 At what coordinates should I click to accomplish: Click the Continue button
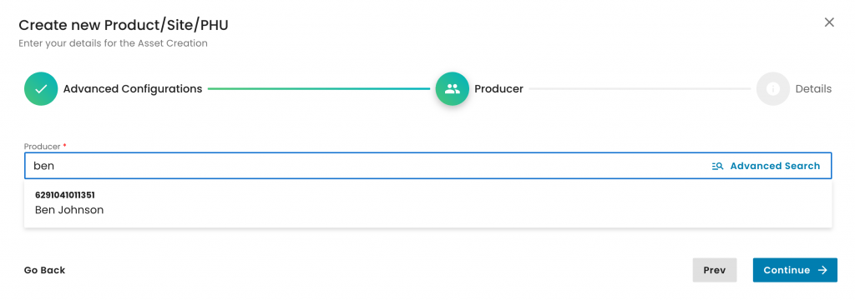795,270
